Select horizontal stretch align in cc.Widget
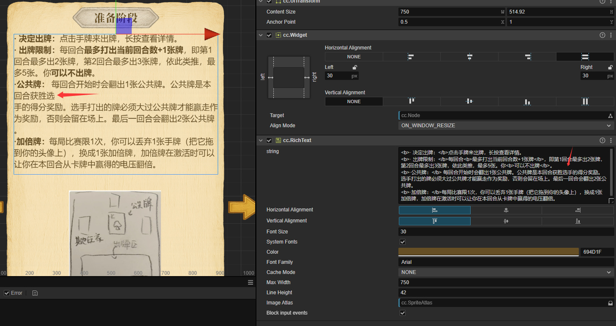The height and width of the screenshot is (326, 616). click(x=585, y=57)
